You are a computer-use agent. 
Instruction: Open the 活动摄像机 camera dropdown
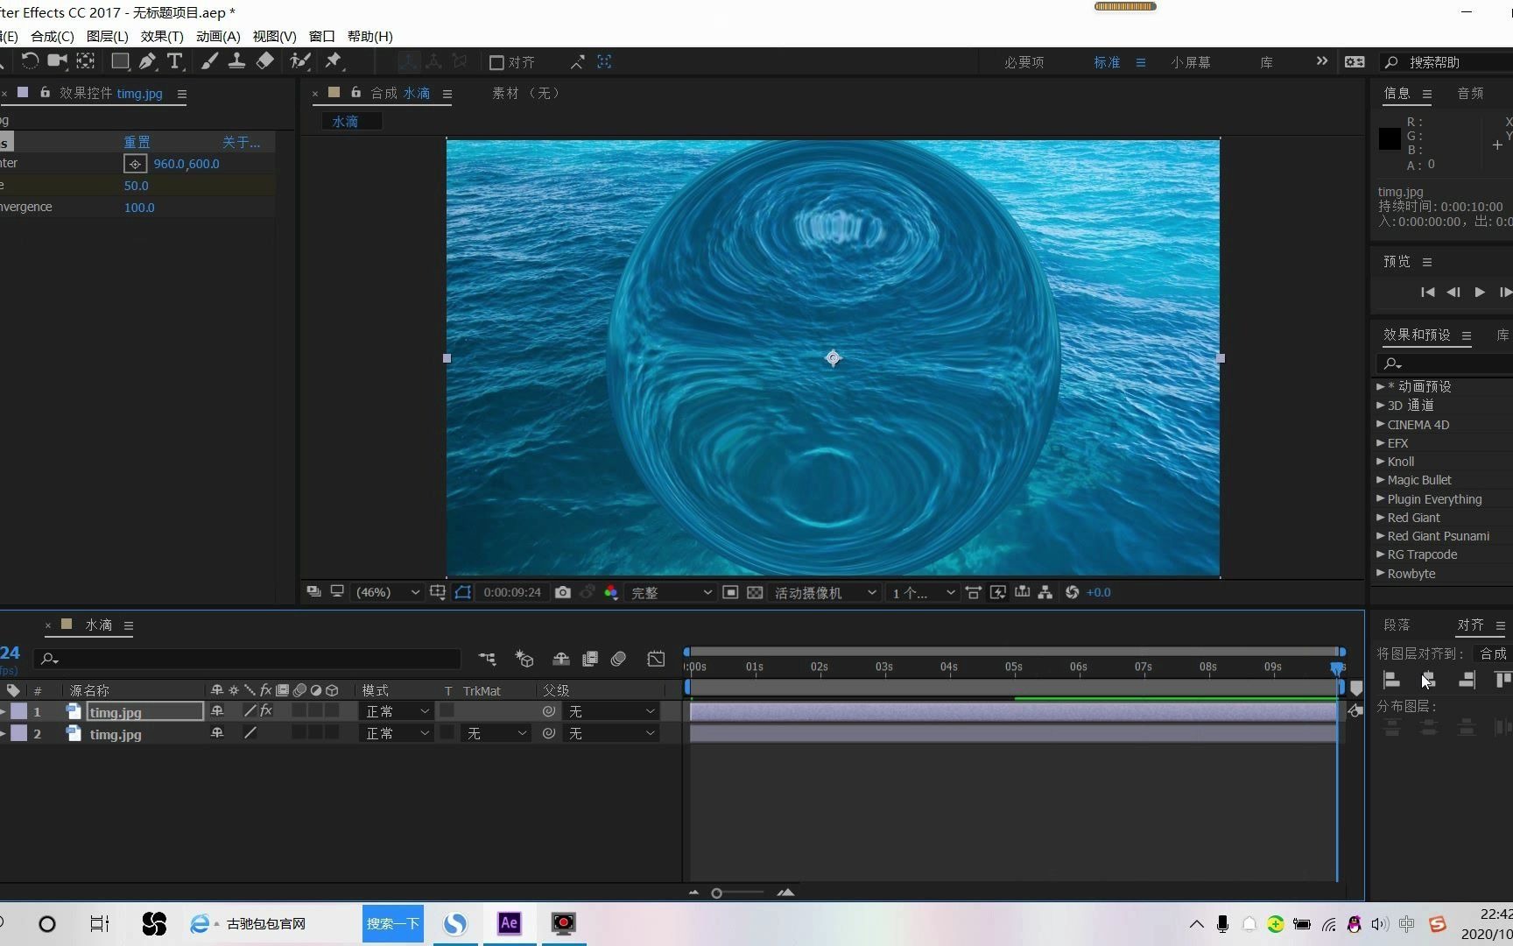coord(824,593)
